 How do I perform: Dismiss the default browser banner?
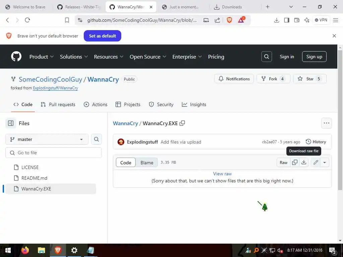(334, 36)
